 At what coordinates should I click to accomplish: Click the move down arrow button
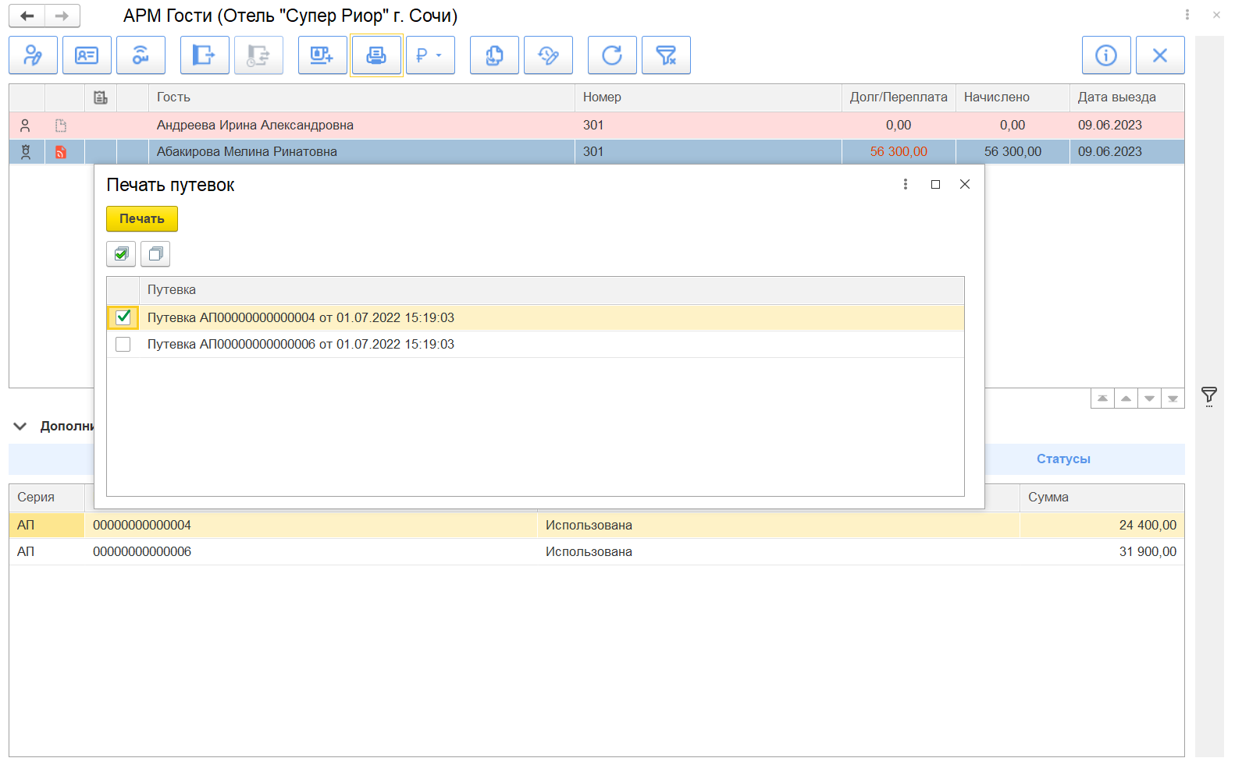pyautogui.click(x=1149, y=398)
